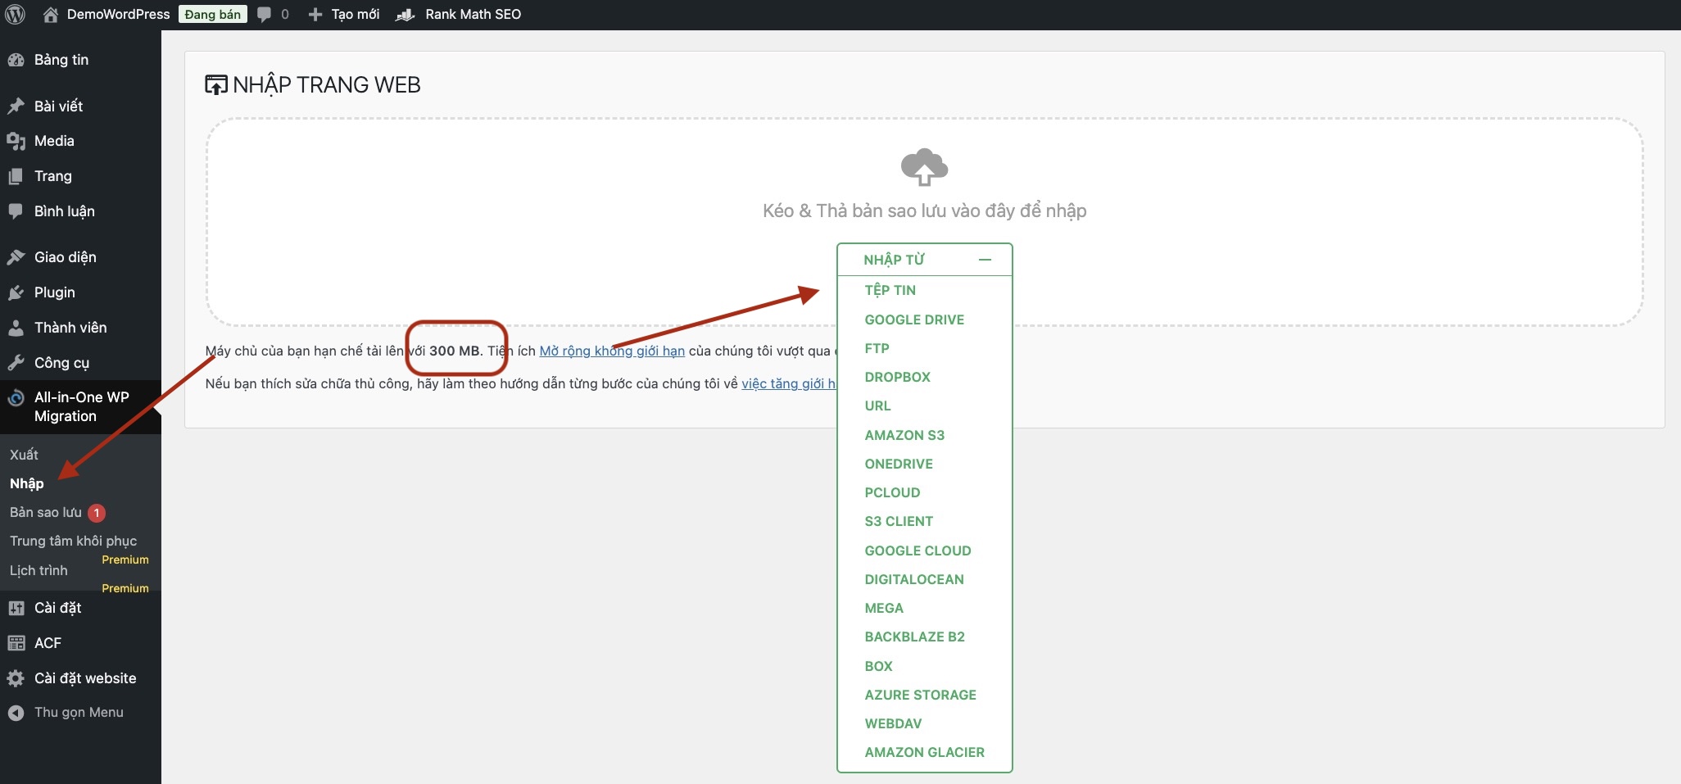Click the Media sidebar icon
This screenshot has height=784, width=1681.
click(16, 141)
